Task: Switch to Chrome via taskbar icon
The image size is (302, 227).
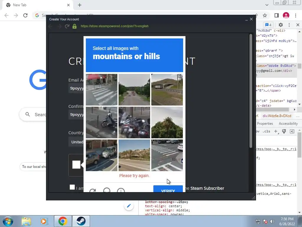Action: click(63, 221)
